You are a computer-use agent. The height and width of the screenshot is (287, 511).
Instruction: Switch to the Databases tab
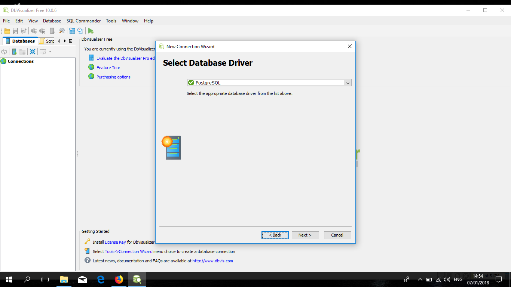point(20,41)
